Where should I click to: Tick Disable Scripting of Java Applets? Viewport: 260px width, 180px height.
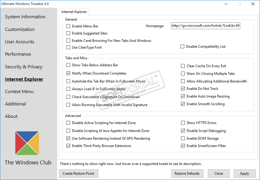[68, 131]
